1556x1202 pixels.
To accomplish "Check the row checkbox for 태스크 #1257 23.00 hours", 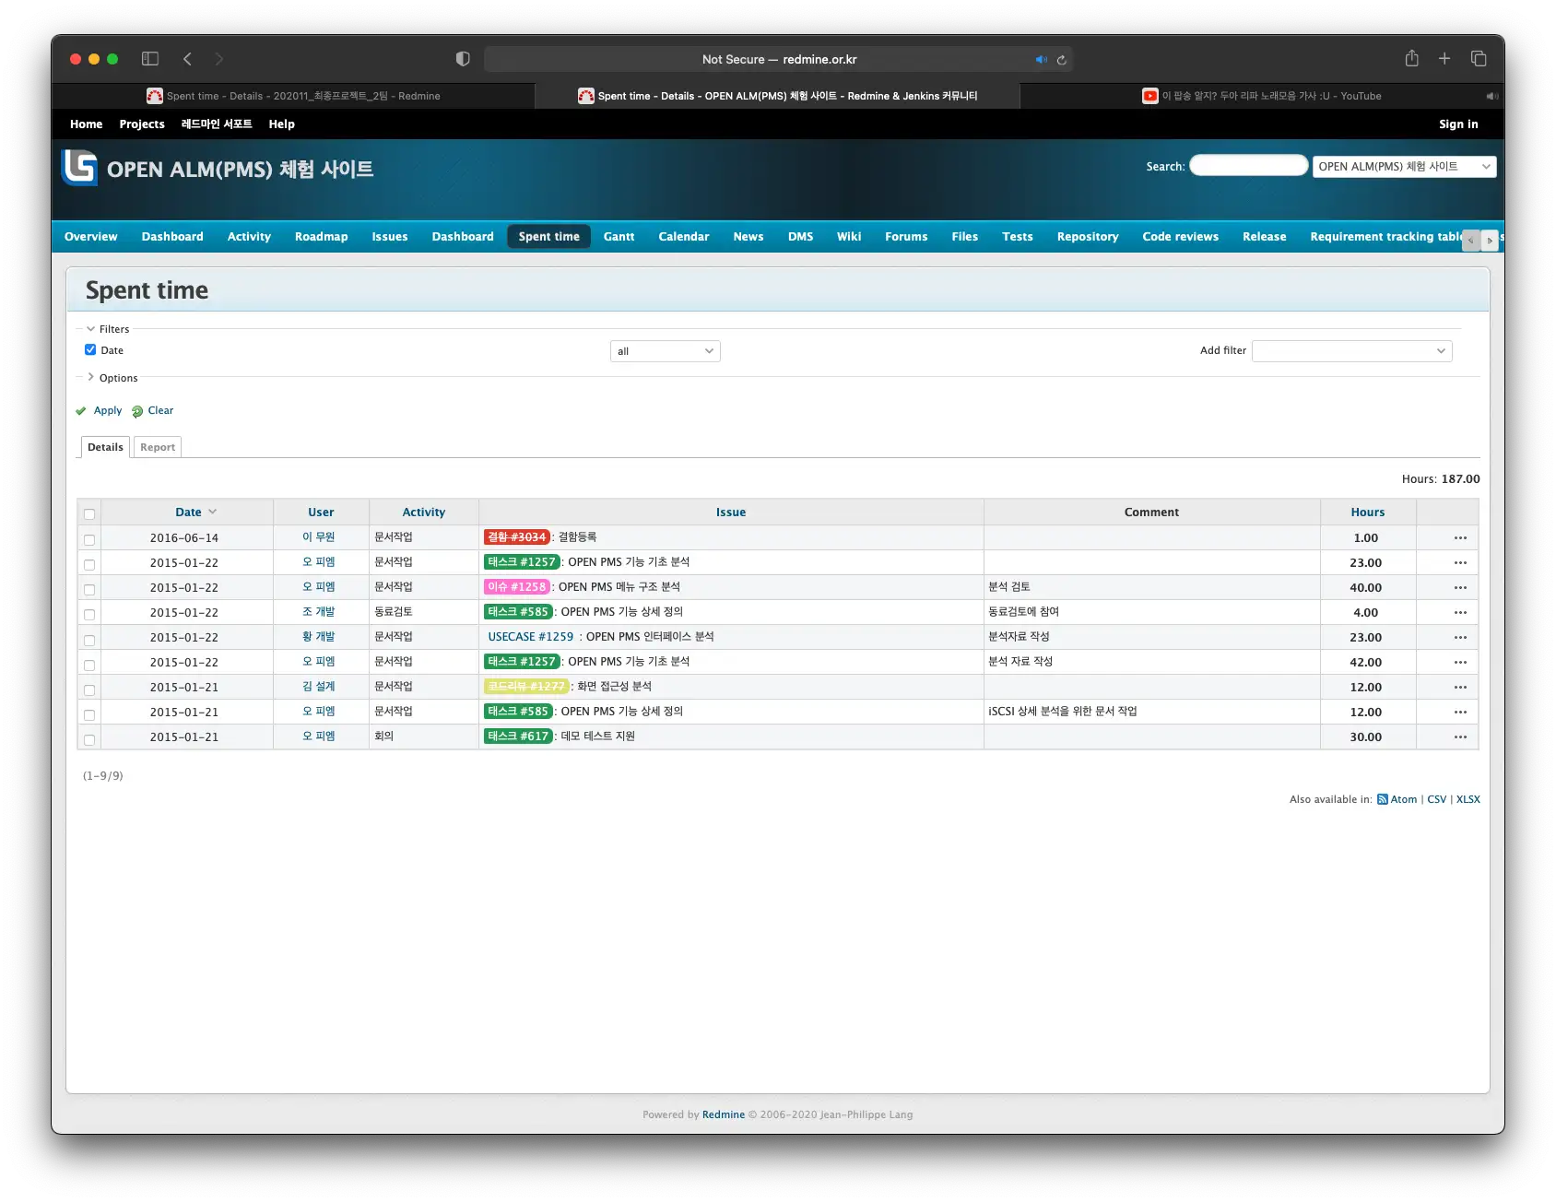I will click(89, 564).
